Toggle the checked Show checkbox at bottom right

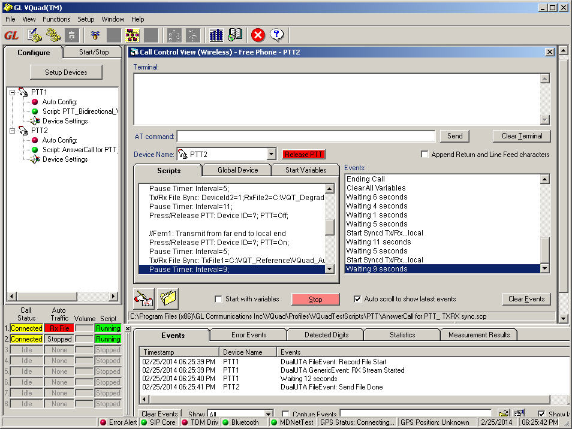pyautogui.click(x=542, y=414)
